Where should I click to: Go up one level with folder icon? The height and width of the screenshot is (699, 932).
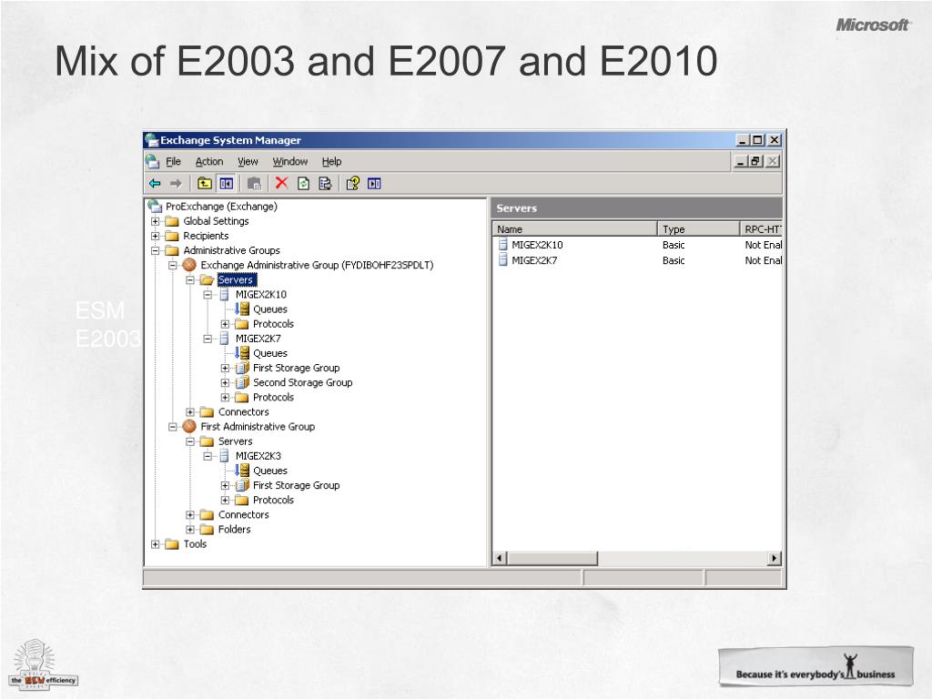205,184
